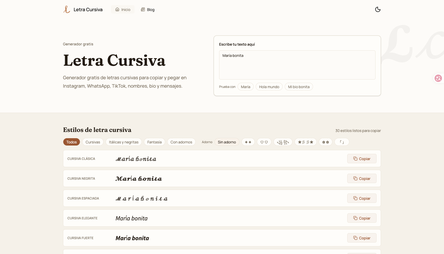This screenshot has height=254, width=444.
Task: Choose the flowers adornment
Action: [326, 142]
